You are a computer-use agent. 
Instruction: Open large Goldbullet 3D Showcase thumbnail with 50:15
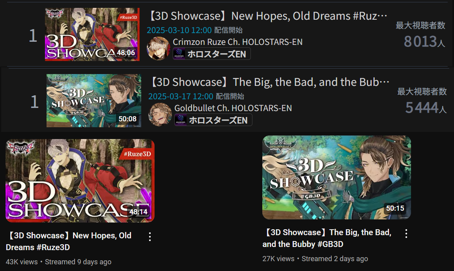(x=336, y=178)
